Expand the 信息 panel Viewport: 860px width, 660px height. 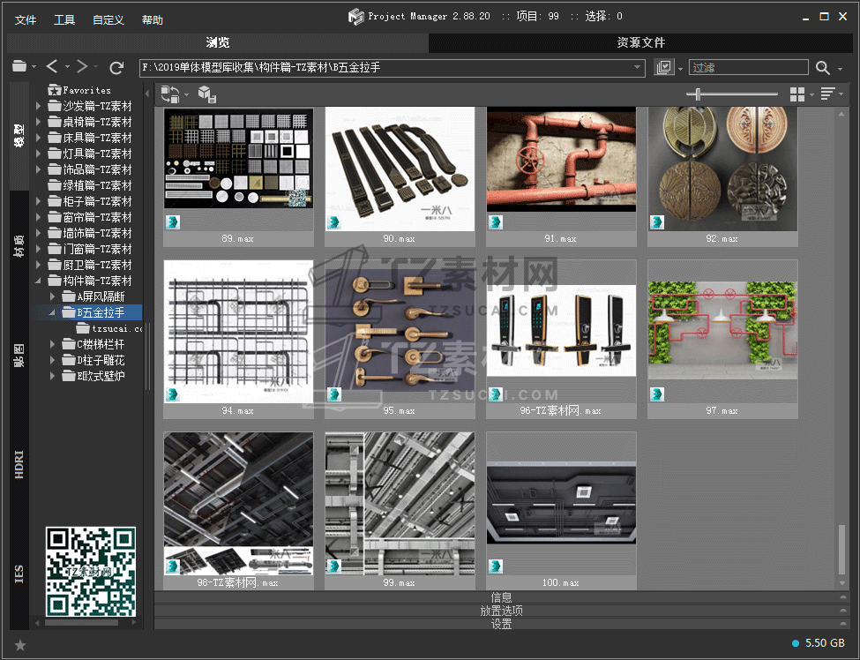click(x=501, y=597)
